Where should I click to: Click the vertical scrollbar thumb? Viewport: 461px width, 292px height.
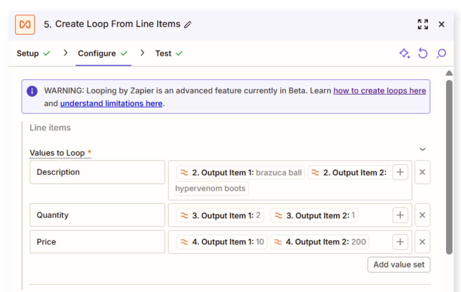click(449, 167)
